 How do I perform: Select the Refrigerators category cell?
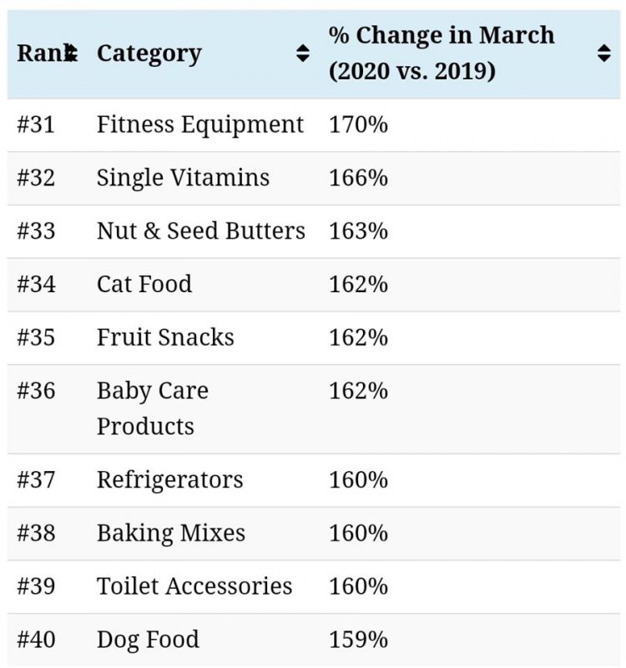pyautogui.click(x=169, y=480)
